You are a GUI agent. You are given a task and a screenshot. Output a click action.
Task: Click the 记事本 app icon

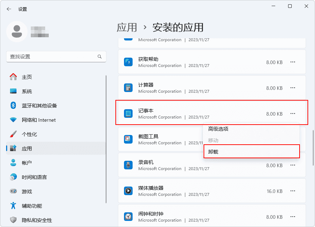click(x=128, y=114)
